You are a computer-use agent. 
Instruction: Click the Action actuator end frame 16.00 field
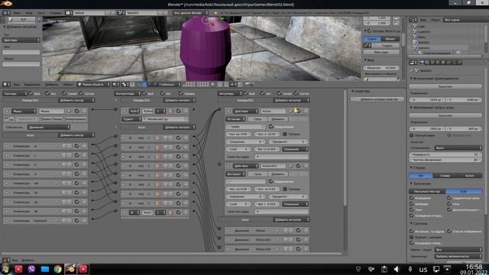(267, 134)
